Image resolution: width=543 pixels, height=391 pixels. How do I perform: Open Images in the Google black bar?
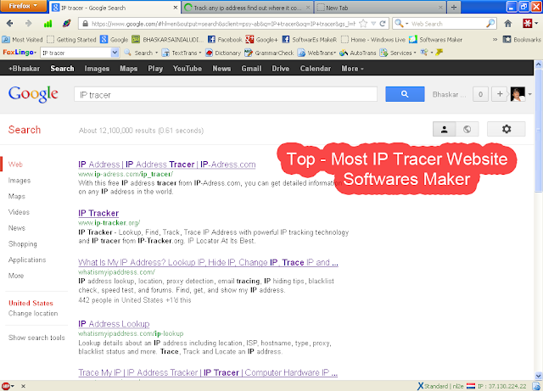point(97,69)
